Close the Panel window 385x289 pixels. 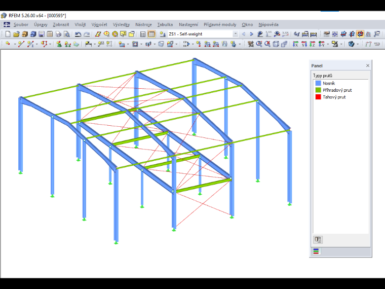pyautogui.click(x=368, y=65)
